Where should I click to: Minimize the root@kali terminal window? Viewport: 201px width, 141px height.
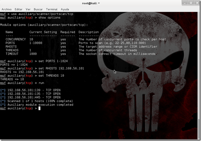pyautogui.click(x=184, y=3)
